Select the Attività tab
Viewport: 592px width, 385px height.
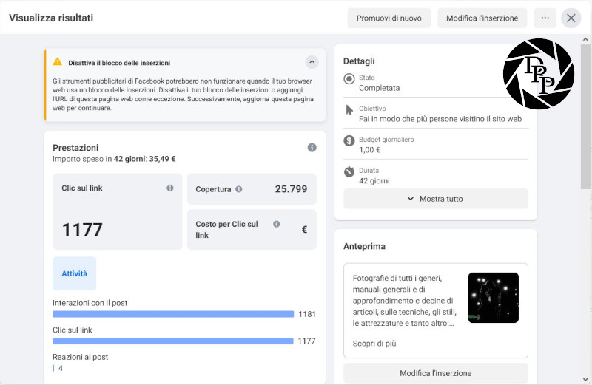75,273
